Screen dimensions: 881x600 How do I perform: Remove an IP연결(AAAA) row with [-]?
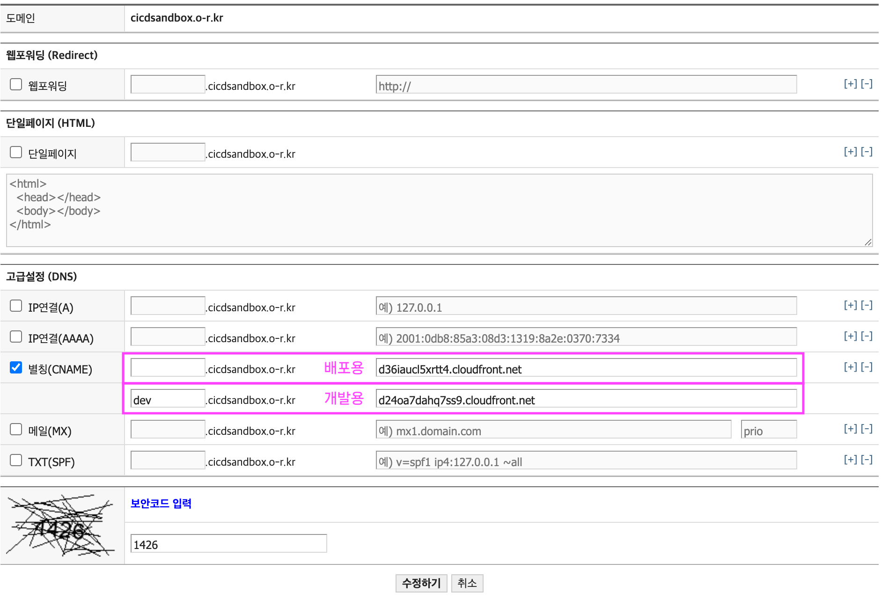point(866,337)
